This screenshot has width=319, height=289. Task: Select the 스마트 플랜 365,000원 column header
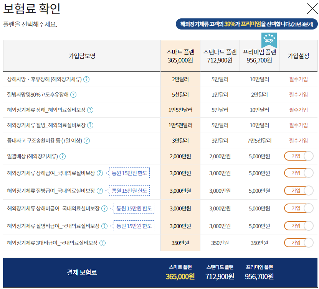pyautogui.click(x=180, y=56)
